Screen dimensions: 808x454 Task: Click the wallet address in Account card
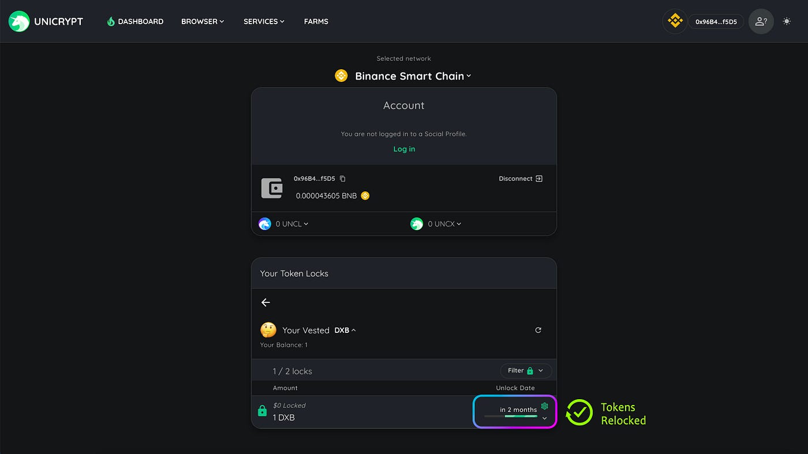(x=314, y=179)
